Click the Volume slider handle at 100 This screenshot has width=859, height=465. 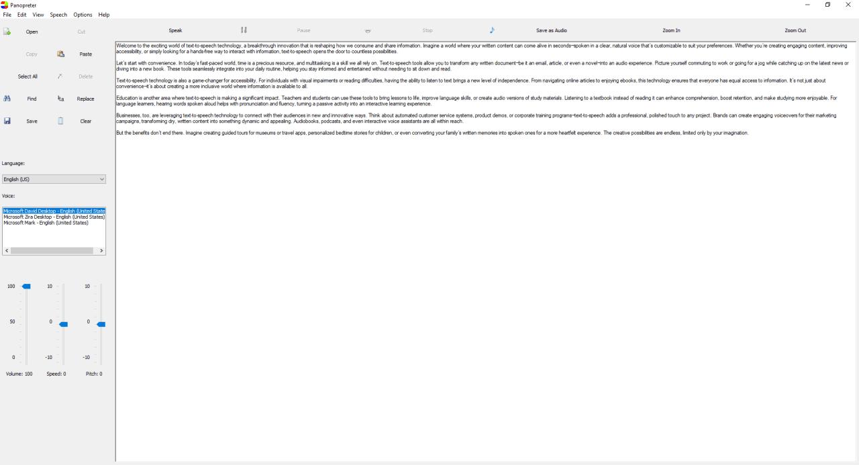[26, 287]
